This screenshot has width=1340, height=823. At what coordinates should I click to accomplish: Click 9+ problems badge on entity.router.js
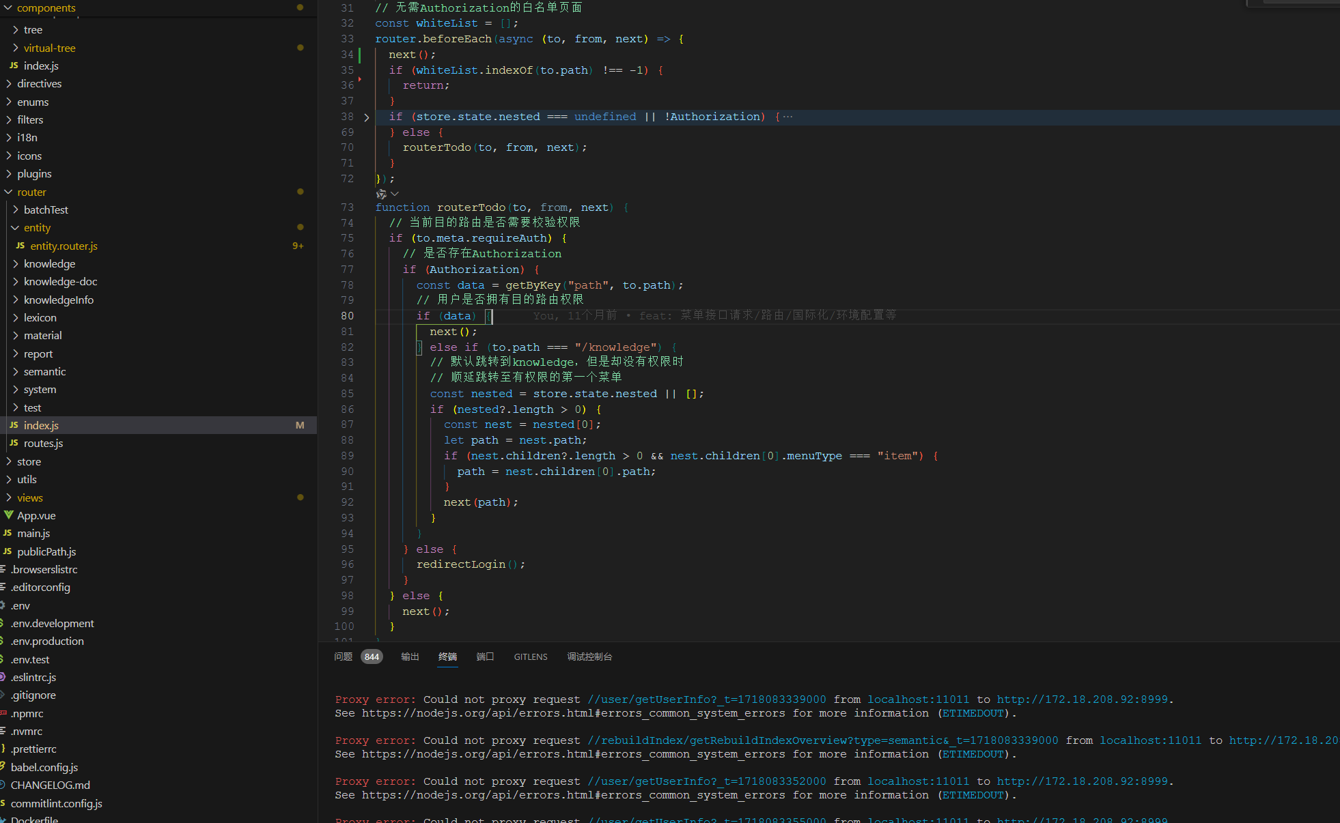(298, 246)
